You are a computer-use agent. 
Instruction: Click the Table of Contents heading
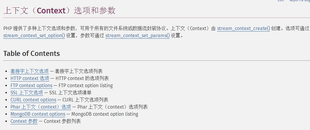click(x=32, y=53)
